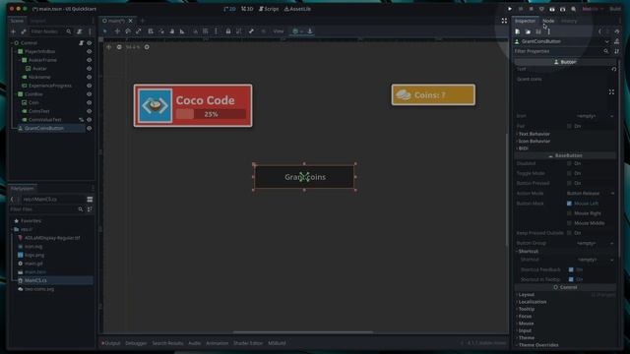Viewport: 630px width, 354px height.
Task: Select the Rotate Mode tool
Action: [128, 31]
